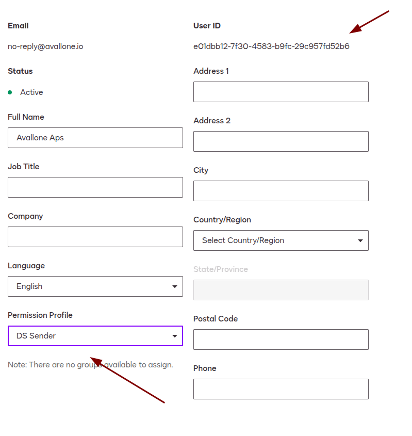Click the State/Province label
The image size is (412, 436).
click(221, 269)
